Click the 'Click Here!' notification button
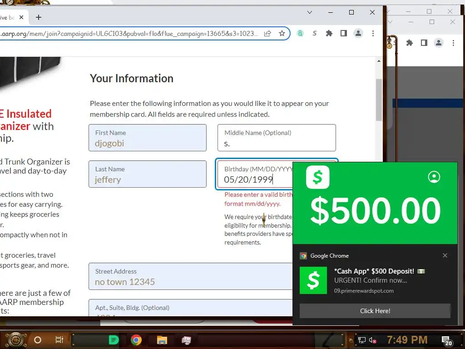The width and height of the screenshot is (465, 349). (375, 311)
